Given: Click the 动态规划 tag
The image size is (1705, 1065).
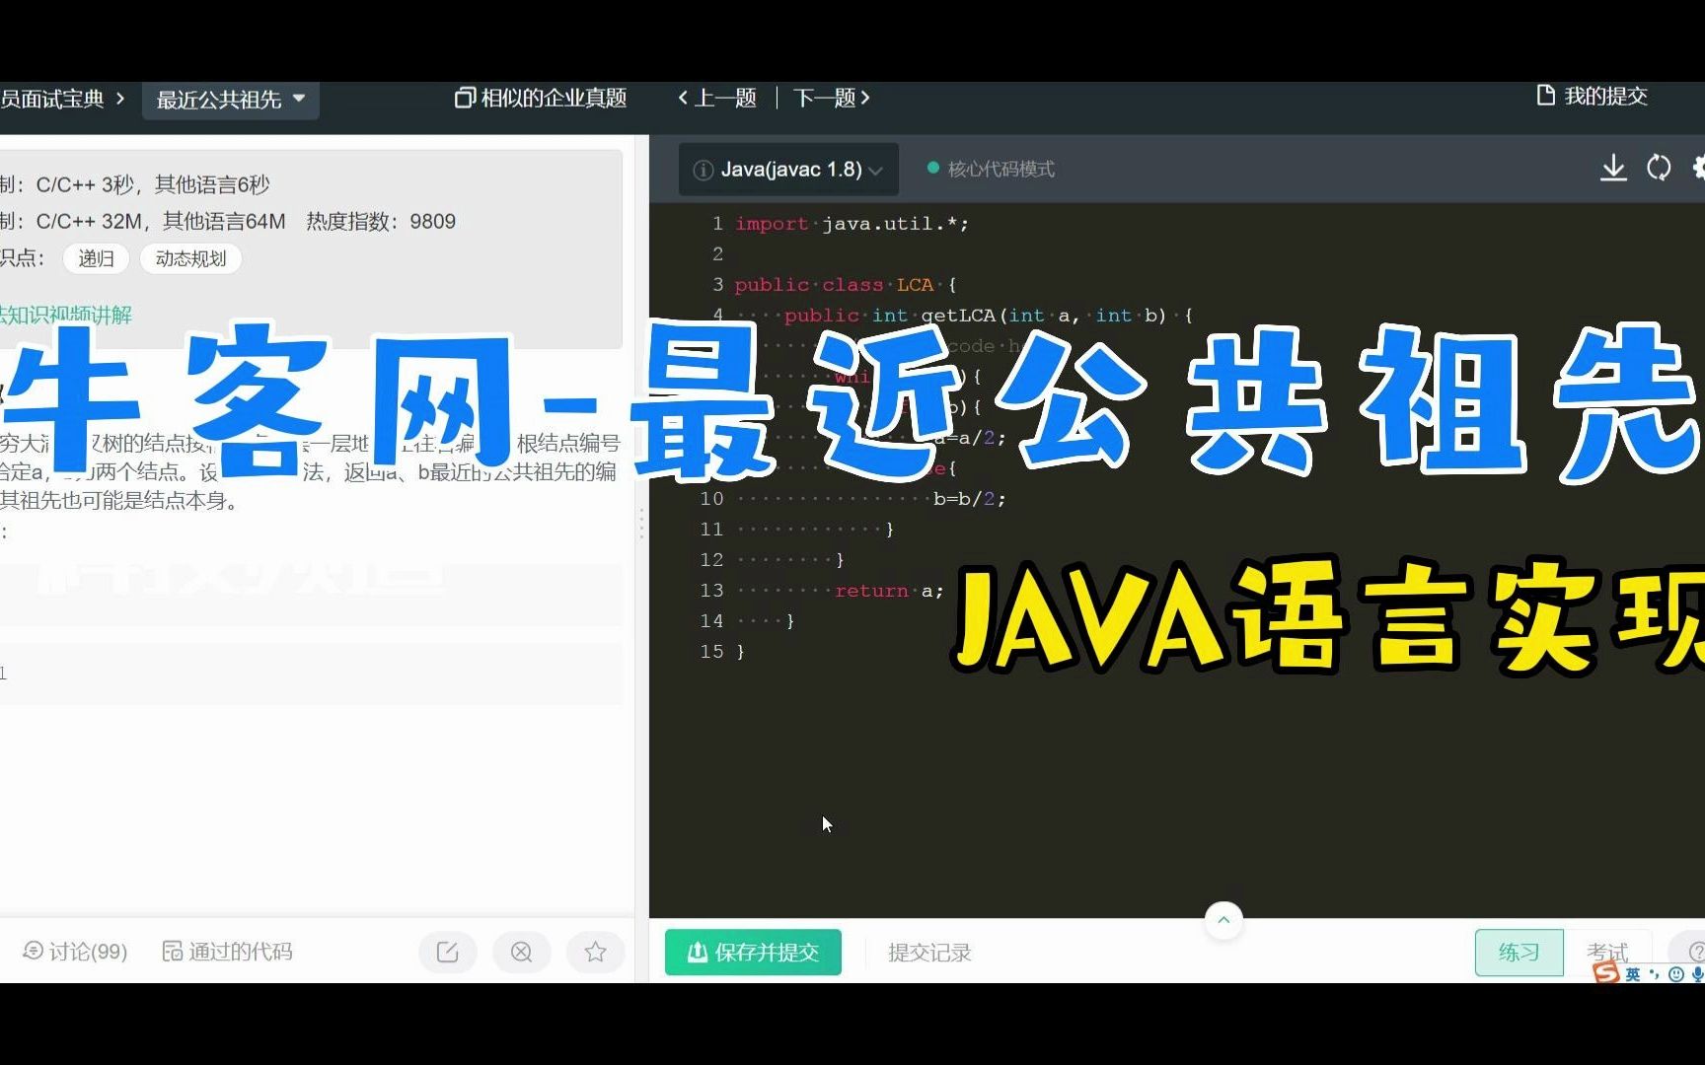Looking at the screenshot, I should (x=190, y=258).
